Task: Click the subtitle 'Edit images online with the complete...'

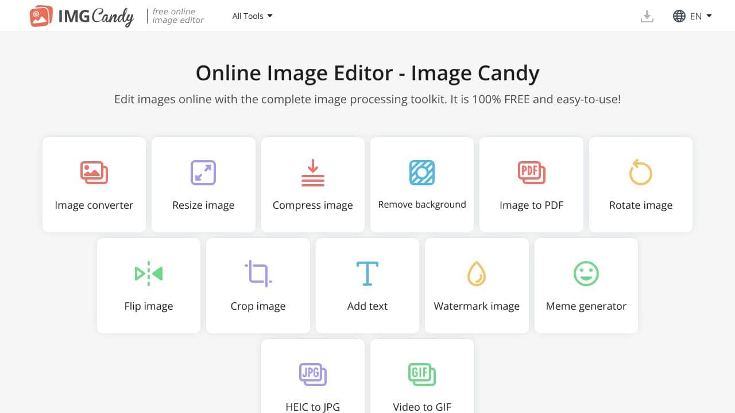Action: 367,99
